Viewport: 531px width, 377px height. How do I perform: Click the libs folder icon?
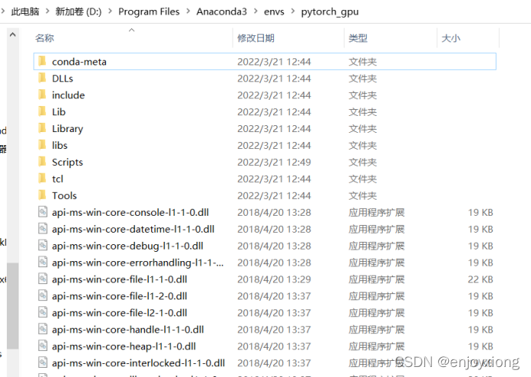tap(42, 145)
